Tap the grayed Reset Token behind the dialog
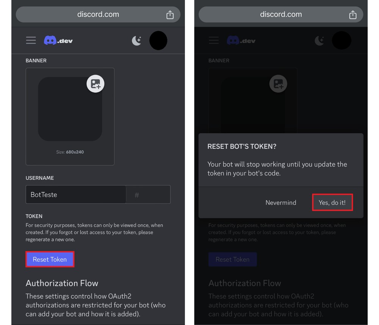 232,259
